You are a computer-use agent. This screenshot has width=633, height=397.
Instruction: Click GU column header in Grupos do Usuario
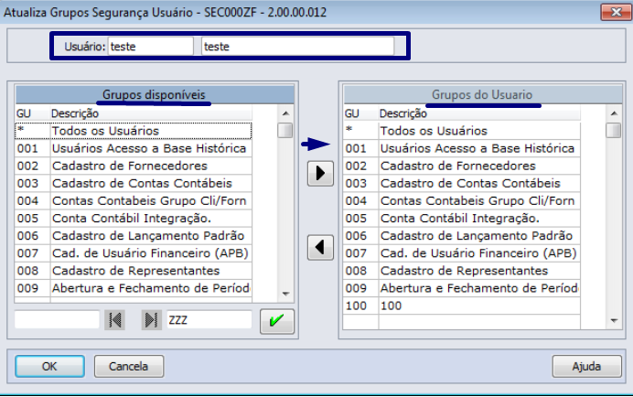point(361,113)
